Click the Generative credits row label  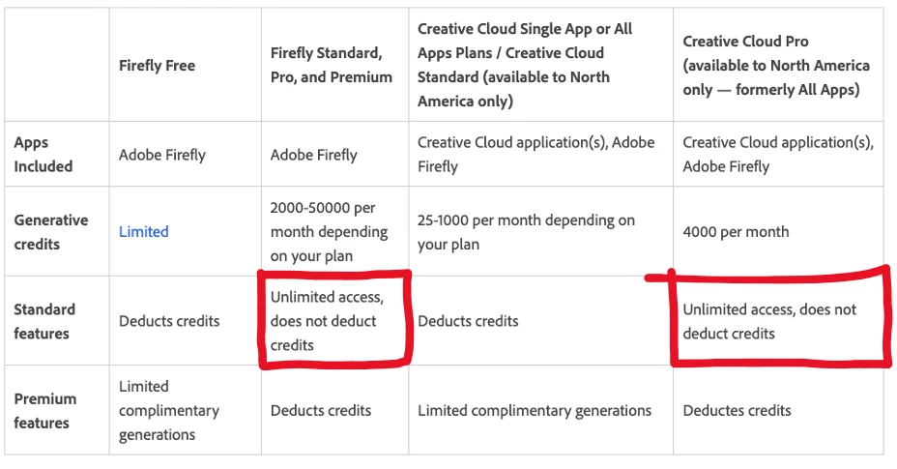[50, 232]
